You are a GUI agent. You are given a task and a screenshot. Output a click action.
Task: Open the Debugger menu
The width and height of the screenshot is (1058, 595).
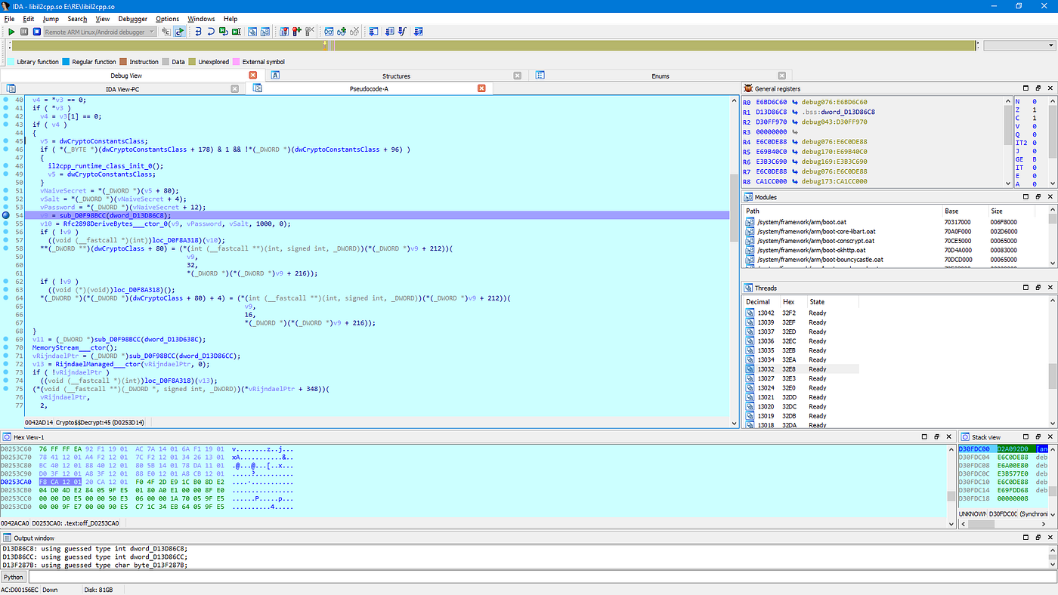132,19
